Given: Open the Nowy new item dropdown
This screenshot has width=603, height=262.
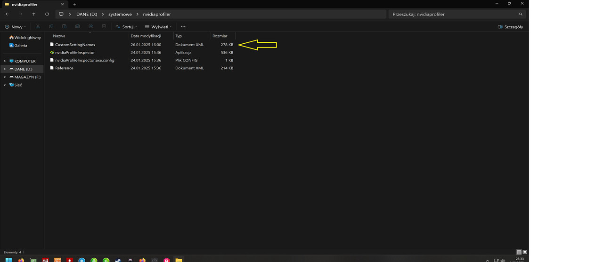Looking at the screenshot, I should pos(16,27).
